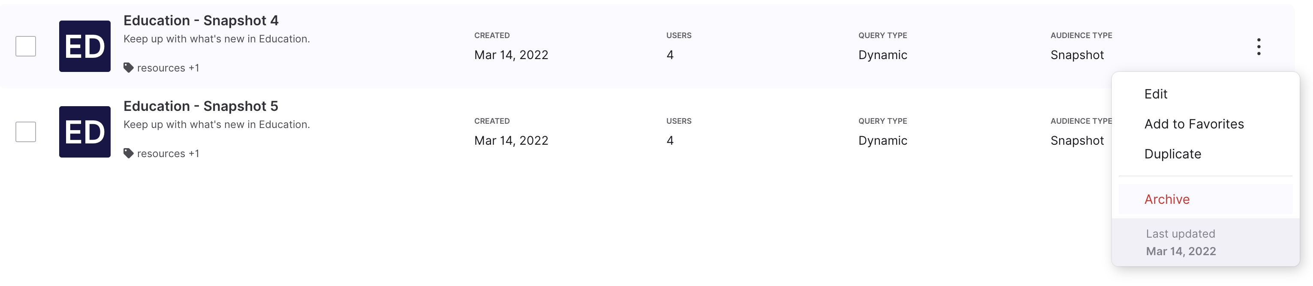Click the Last updated Mar 14, 2022 footer
This screenshot has width=1313, height=286.
1205,242
